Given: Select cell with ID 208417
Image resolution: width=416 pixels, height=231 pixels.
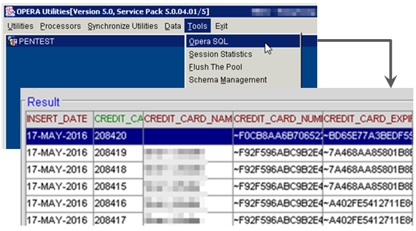Looking at the screenshot, I should click(118, 220).
